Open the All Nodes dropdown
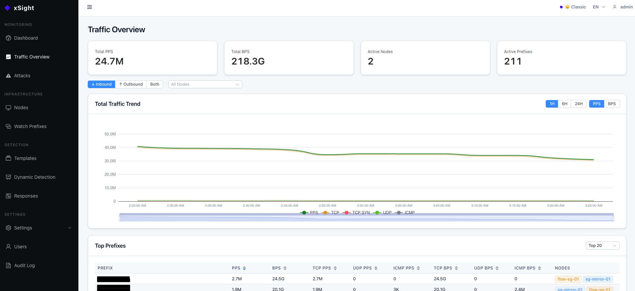The image size is (635, 291). (205, 84)
